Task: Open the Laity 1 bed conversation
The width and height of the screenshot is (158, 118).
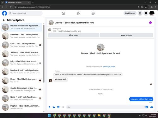Action: point(21,63)
